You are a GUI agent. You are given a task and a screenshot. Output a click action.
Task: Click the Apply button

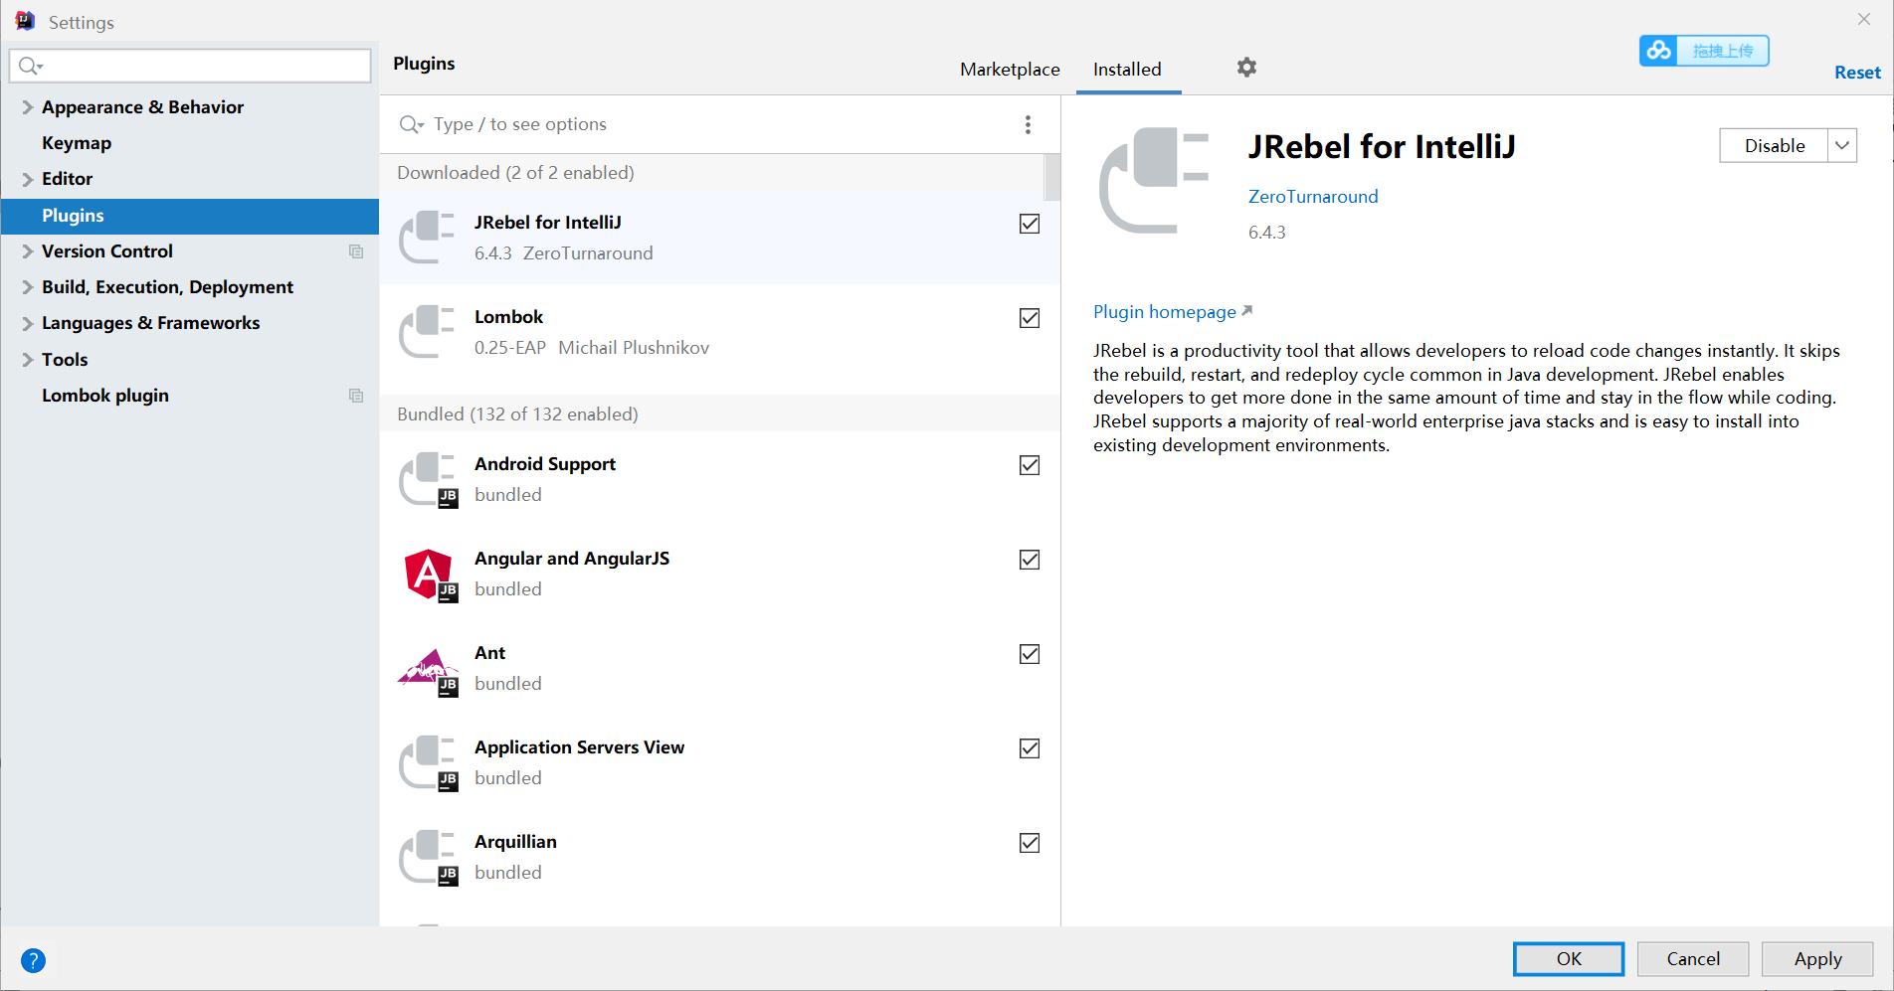pos(1817,959)
